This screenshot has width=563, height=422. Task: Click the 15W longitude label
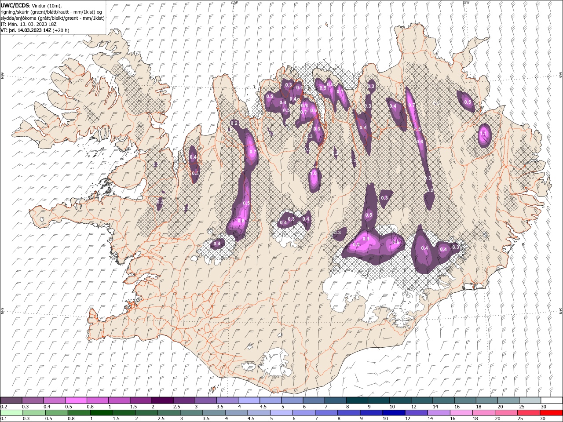coord(466,2)
